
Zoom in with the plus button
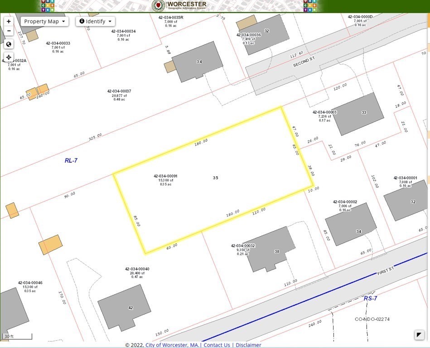[9, 21]
